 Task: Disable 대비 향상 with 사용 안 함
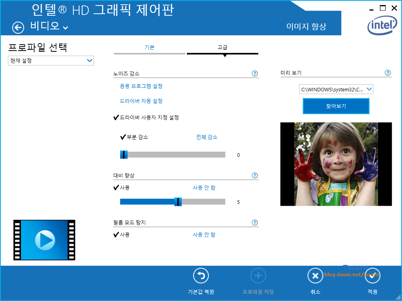coord(204,188)
